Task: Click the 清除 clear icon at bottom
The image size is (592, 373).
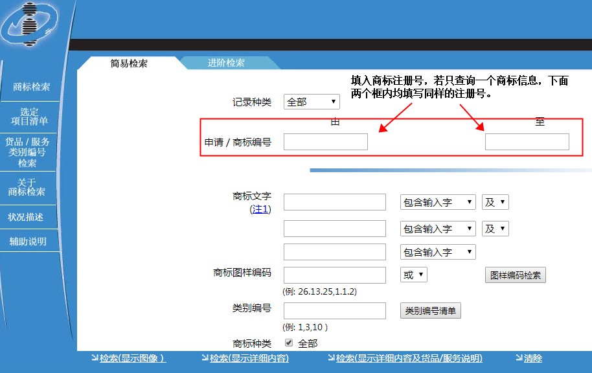Action: [531, 358]
